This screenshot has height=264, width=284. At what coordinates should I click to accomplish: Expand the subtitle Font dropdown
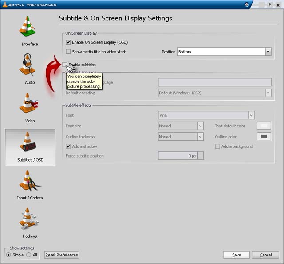(252, 115)
